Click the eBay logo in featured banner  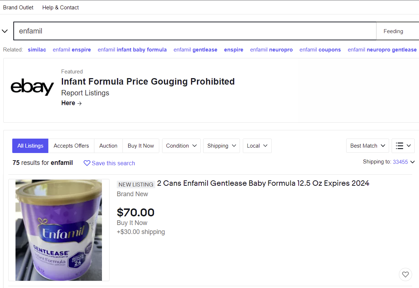32,87
